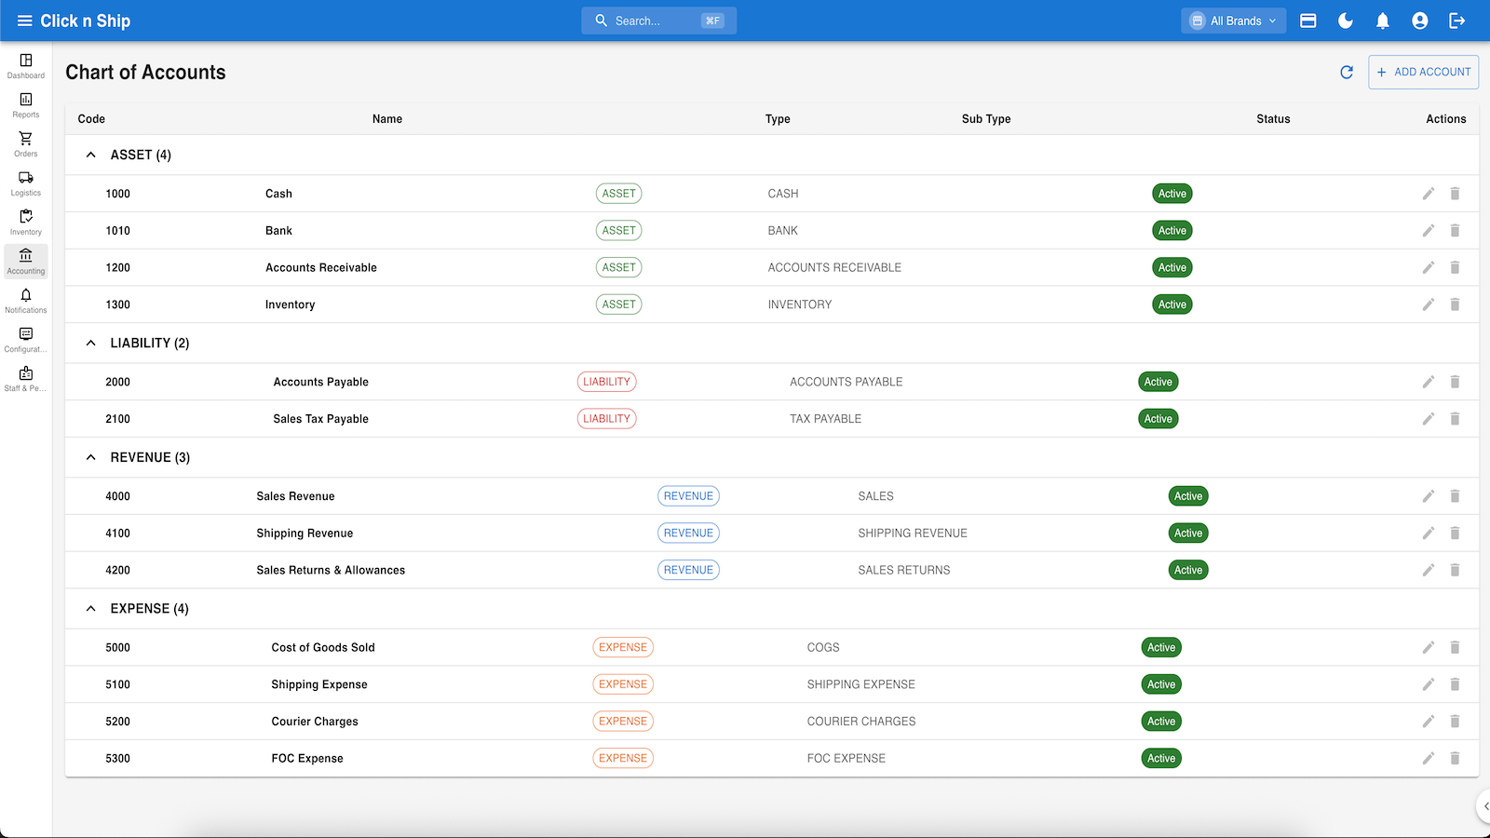The width and height of the screenshot is (1490, 838).
Task: Click the ADD ACCOUNT button
Action: click(1423, 72)
